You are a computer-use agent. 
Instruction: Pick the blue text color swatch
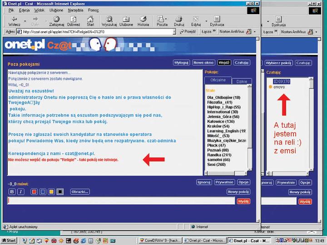(x=43, y=191)
